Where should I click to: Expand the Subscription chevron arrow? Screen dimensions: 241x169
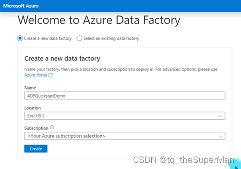coord(220,136)
